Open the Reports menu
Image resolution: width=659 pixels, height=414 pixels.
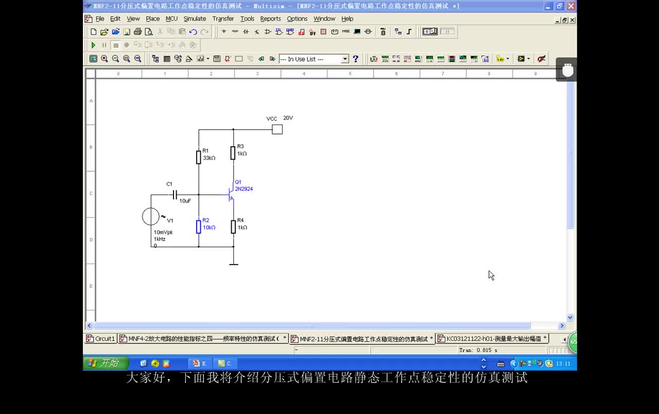point(270,19)
